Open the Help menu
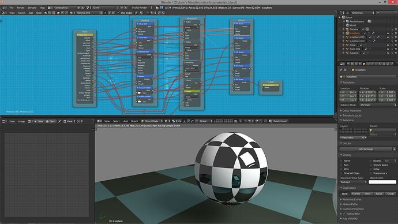 42,8
